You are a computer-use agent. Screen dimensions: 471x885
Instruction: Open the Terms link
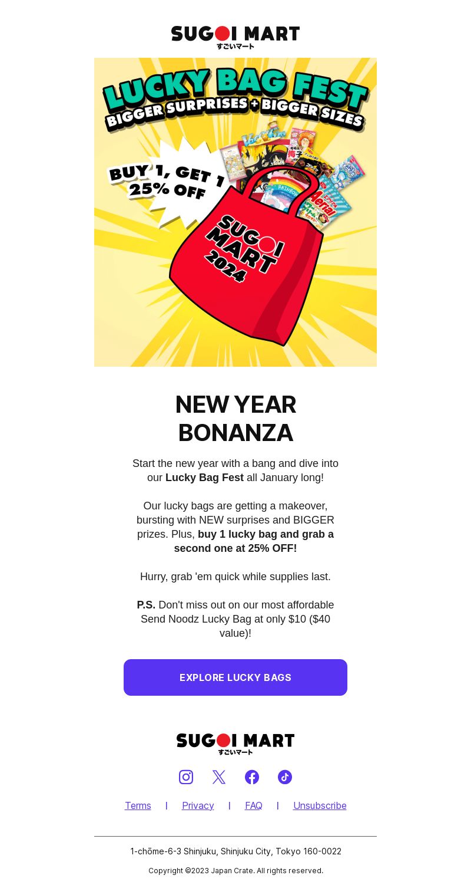point(138,805)
